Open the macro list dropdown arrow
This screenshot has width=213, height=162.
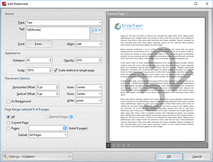tap(100, 30)
